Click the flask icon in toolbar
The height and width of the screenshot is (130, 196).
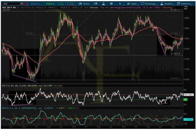pyautogui.click(x=103, y=4)
